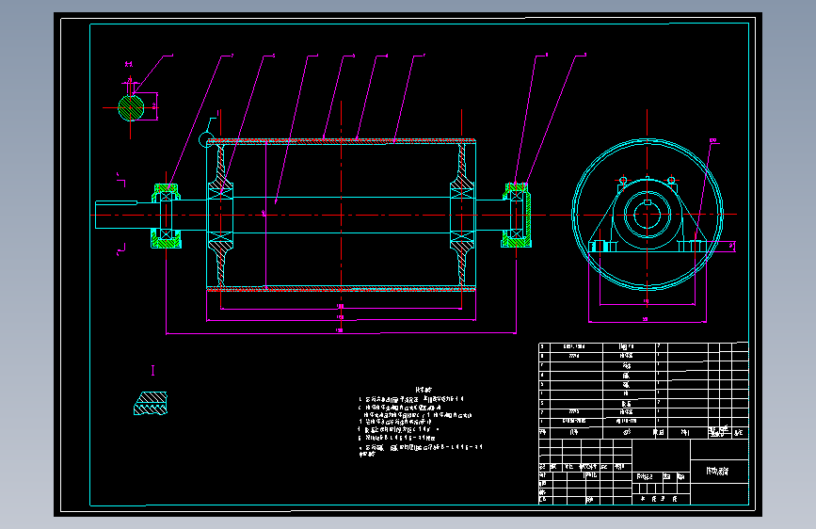The height and width of the screenshot is (529, 816).
Task: Click the drawing name cell in title block
Action: coord(719,472)
